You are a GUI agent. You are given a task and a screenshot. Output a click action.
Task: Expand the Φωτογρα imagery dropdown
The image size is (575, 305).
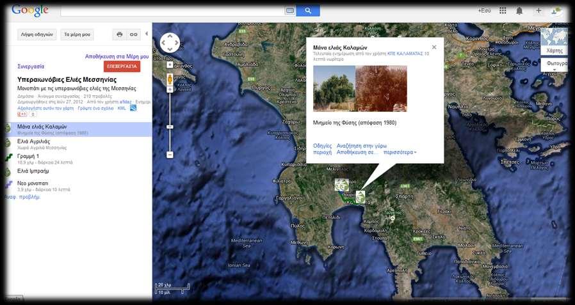click(x=554, y=65)
